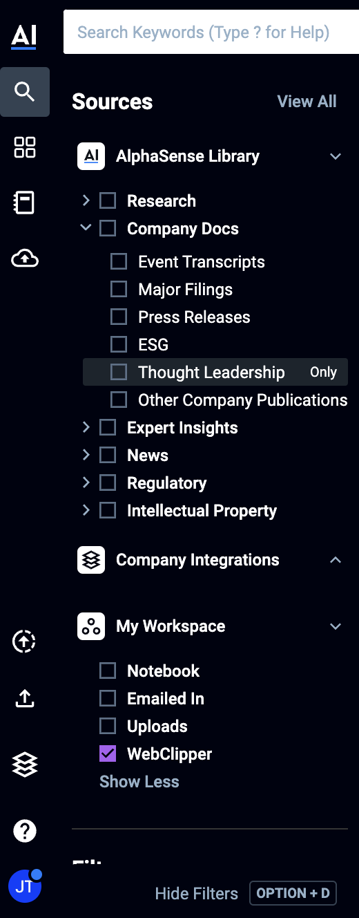
Task: Enable the Press Releases checkbox
Action: [x=119, y=317]
